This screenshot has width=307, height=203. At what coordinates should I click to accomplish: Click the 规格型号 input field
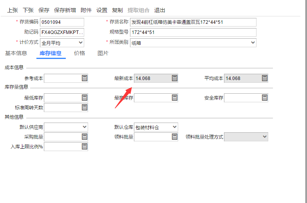click(193, 32)
